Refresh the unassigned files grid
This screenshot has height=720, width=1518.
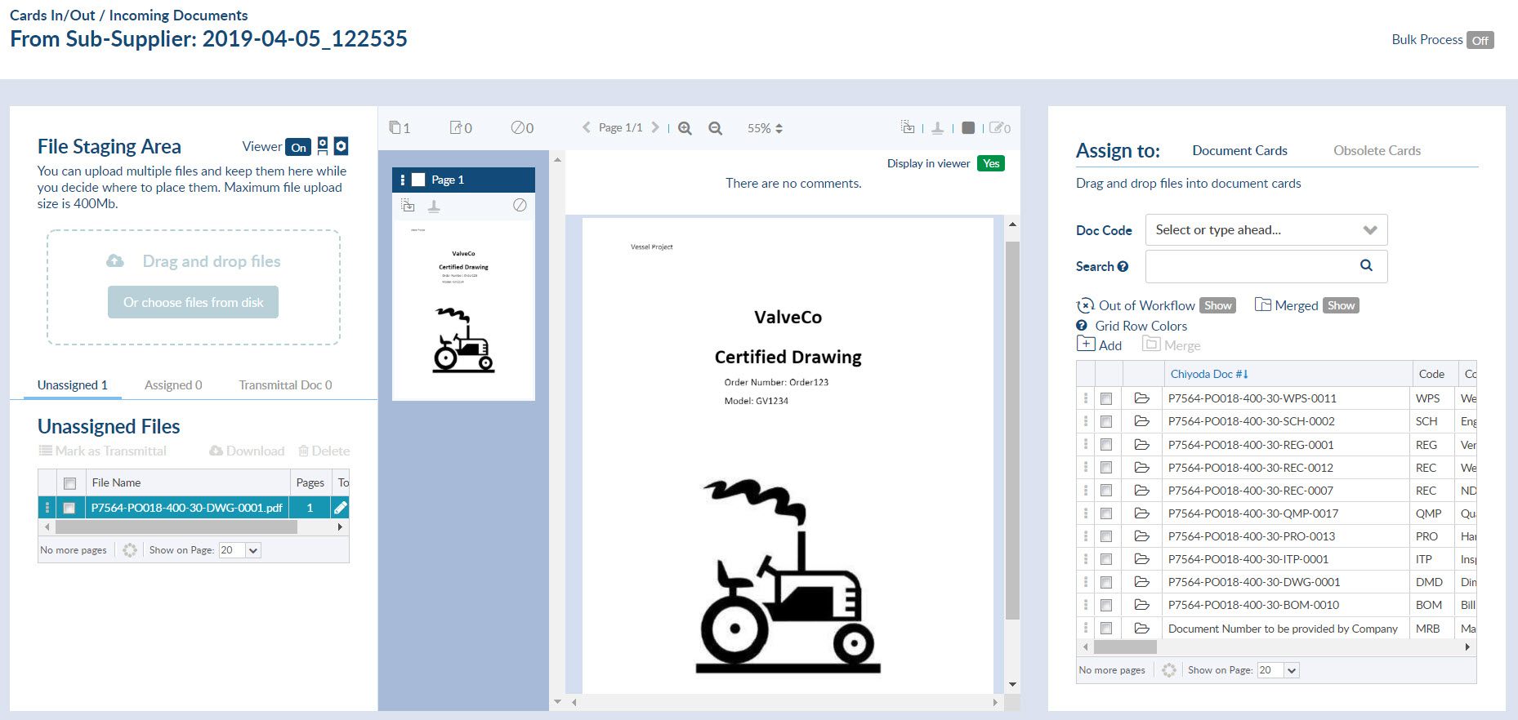click(130, 550)
